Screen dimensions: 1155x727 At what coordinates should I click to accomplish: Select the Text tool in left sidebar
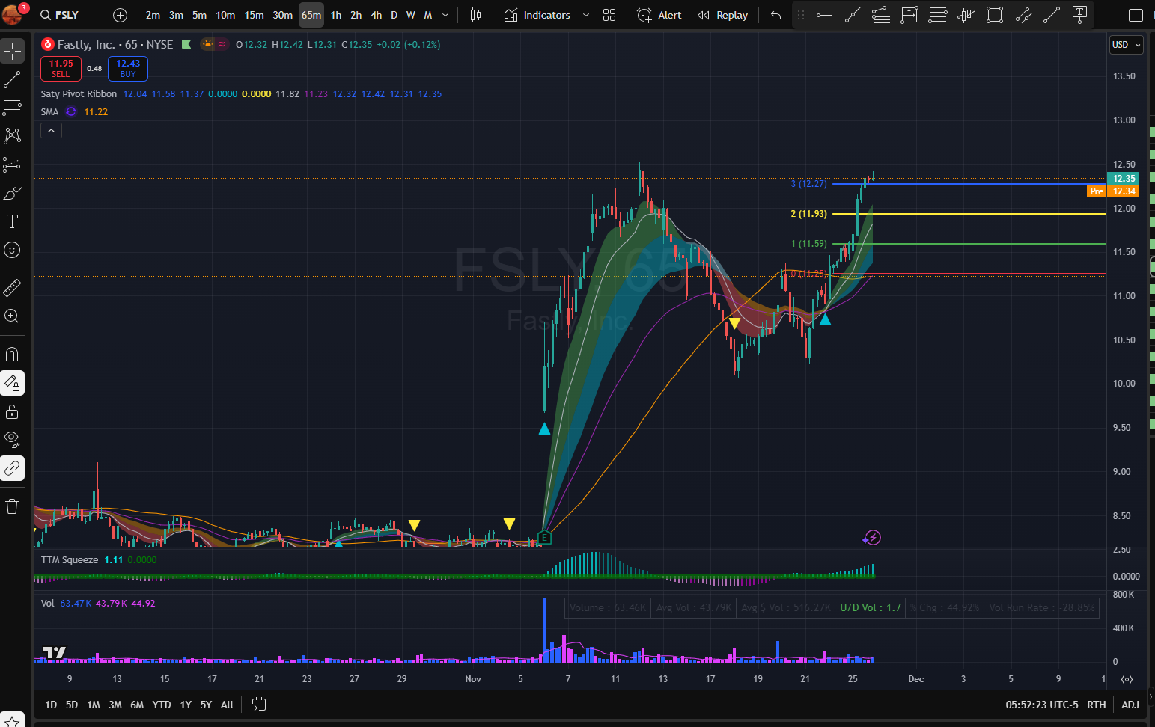click(x=13, y=221)
